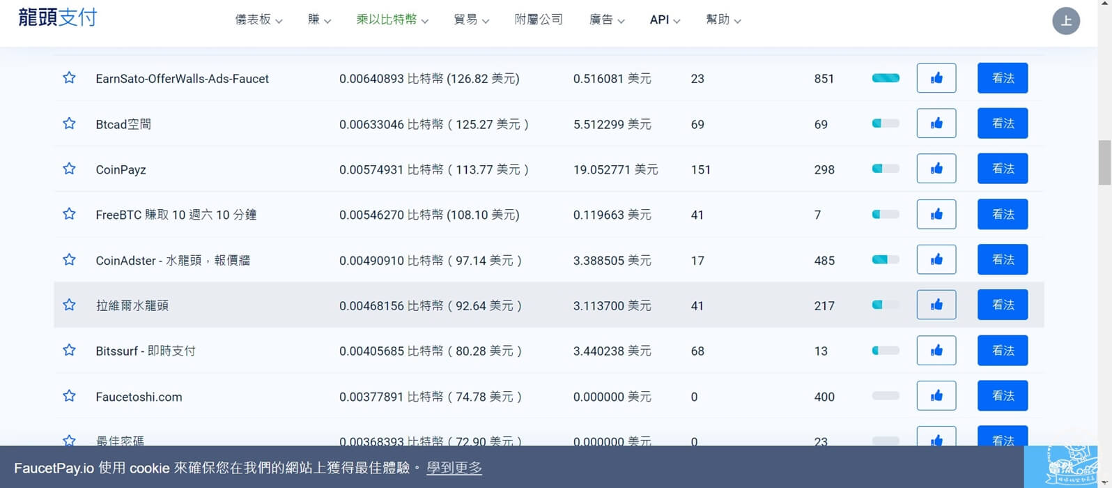Click health bar for EarnSato-OfferWalls-Ads-Faucet
This screenshot has height=488, width=1112.
[886, 78]
